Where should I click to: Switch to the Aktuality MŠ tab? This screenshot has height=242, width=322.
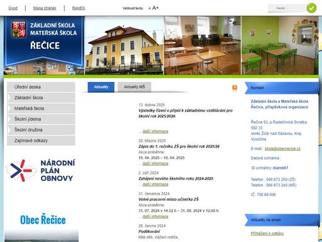click(x=134, y=87)
